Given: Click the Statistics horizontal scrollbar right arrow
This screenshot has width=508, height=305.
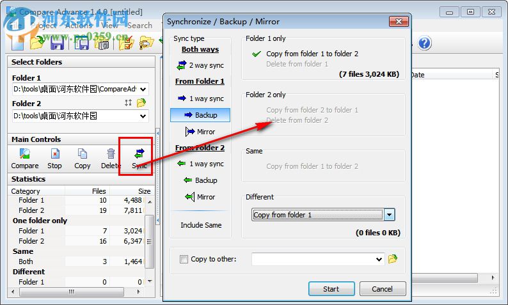Looking at the screenshot, I should [139, 292].
